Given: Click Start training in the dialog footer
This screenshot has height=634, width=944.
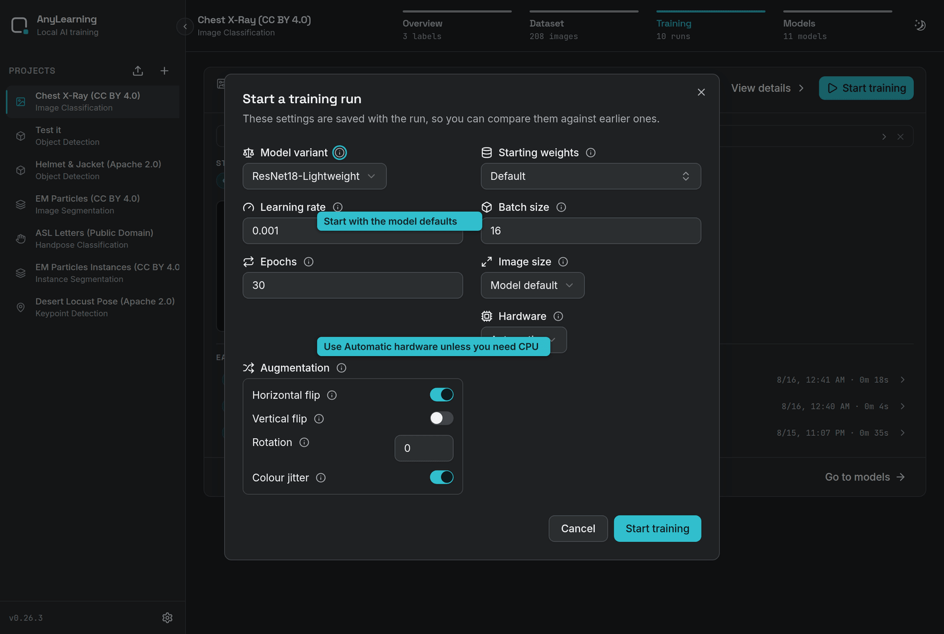Looking at the screenshot, I should click(657, 528).
